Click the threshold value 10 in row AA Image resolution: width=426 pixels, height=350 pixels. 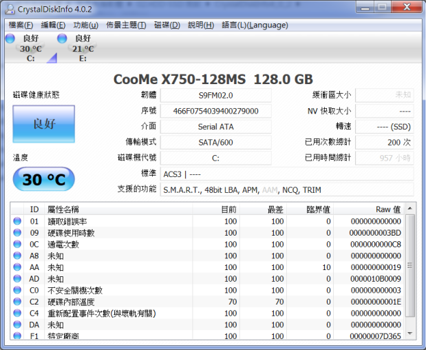click(327, 267)
